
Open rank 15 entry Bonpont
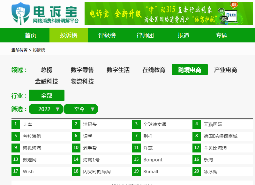click(153, 160)
